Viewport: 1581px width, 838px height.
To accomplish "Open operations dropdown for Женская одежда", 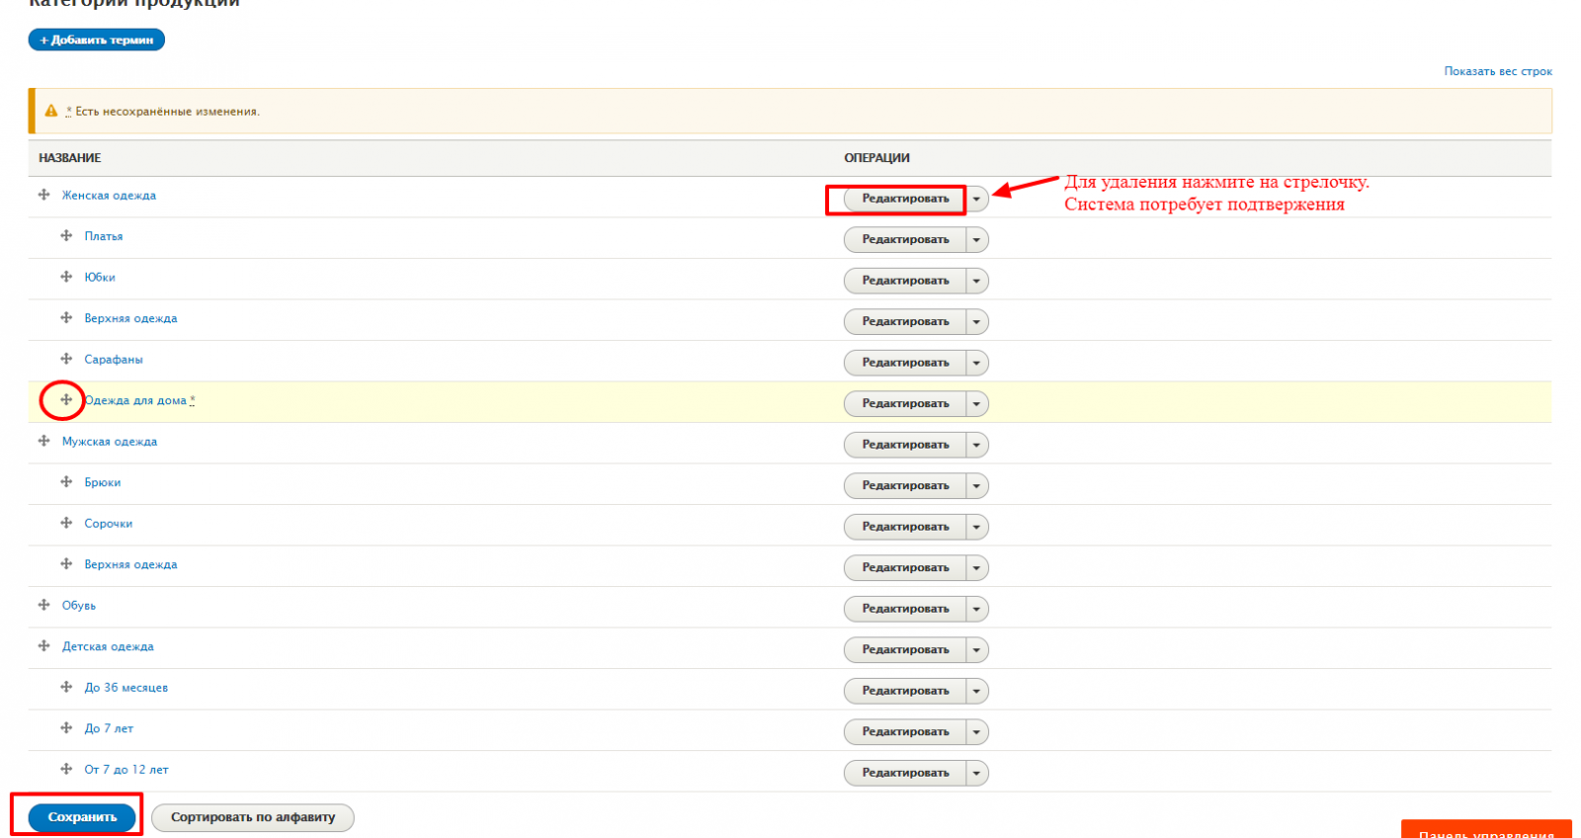I will click(977, 199).
